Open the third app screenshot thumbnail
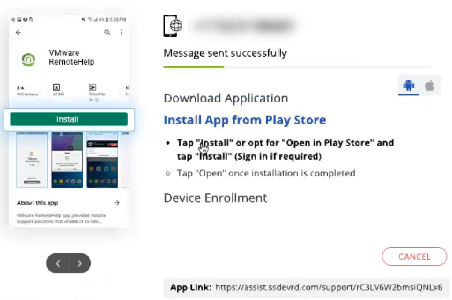The image size is (452, 300). tap(102, 160)
